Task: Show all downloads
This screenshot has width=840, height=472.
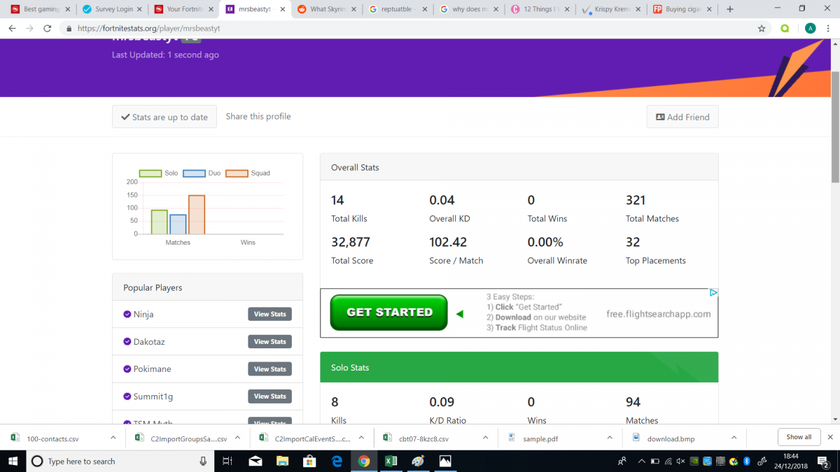Action: [x=799, y=437]
